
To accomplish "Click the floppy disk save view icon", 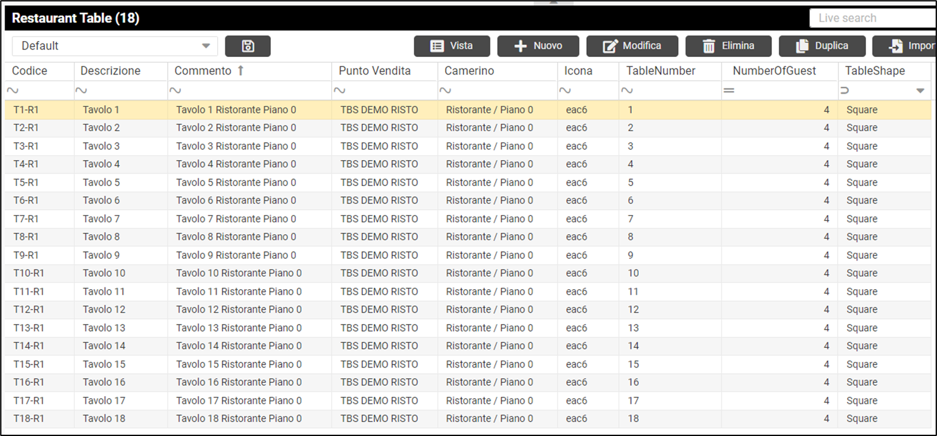I will (x=248, y=46).
